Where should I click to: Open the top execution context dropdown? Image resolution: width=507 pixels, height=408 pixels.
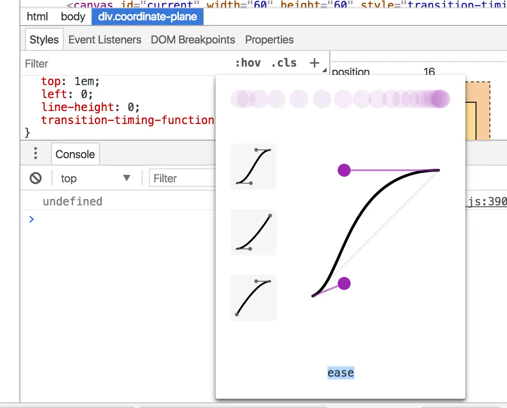[96, 178]
